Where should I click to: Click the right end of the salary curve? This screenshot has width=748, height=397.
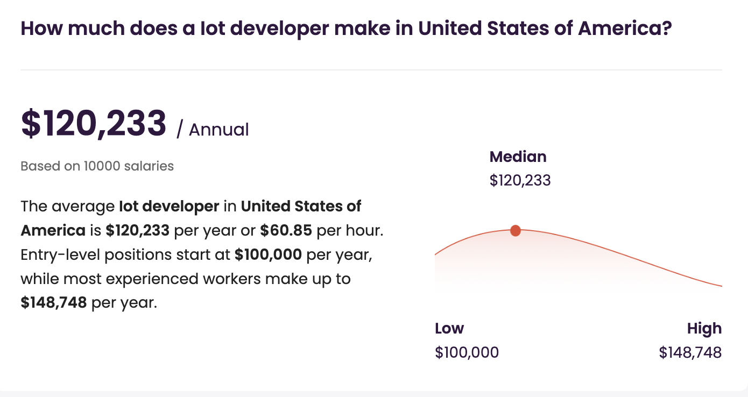(720, 286)
